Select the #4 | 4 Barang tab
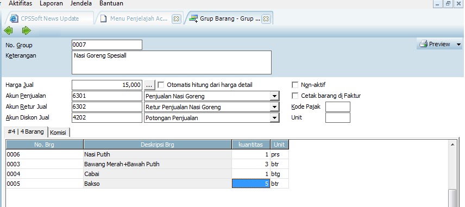The image size is (465, 207). point(26,131)
